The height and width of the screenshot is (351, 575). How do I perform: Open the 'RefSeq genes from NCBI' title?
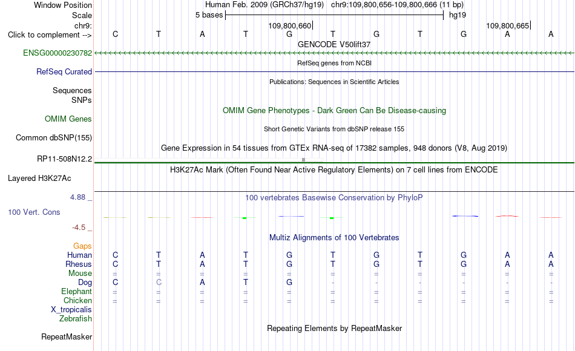334,63
